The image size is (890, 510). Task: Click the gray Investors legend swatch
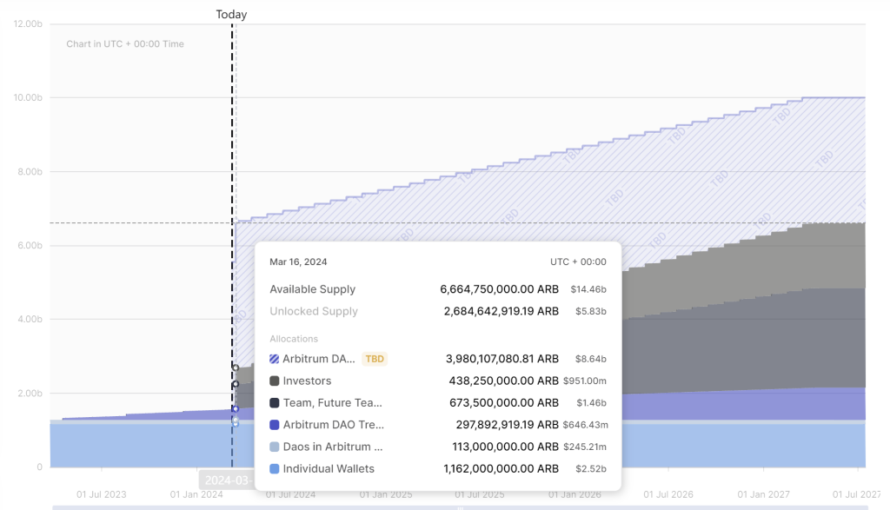(275, 381)
